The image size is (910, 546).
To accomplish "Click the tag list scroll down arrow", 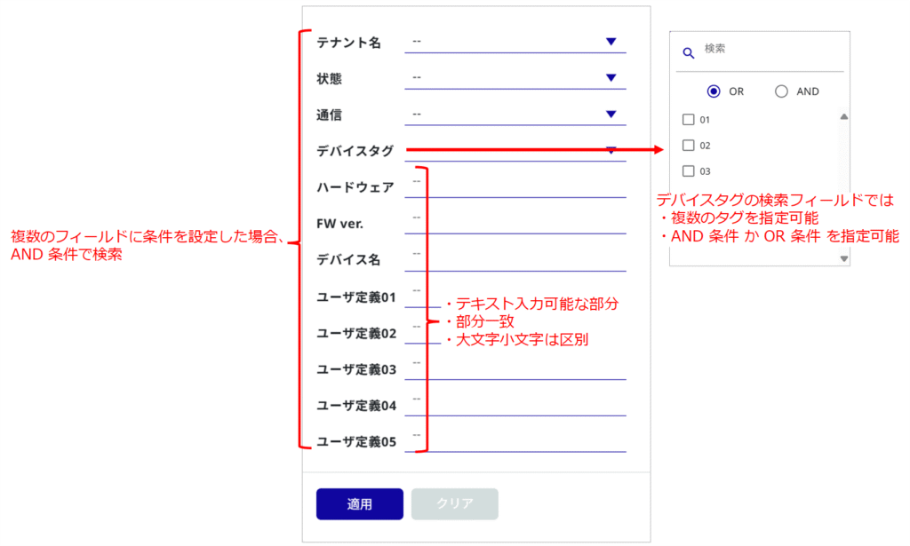I will click(844, 258).
